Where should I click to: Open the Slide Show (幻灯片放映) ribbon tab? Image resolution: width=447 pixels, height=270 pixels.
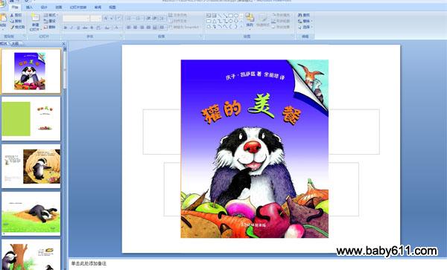coord(78,7)
